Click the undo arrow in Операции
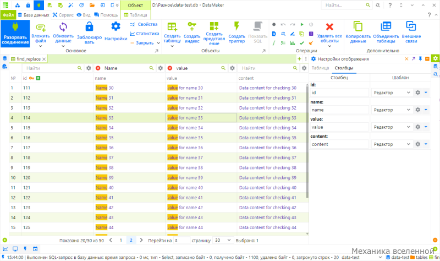440x261 pixels. [283, 24]
